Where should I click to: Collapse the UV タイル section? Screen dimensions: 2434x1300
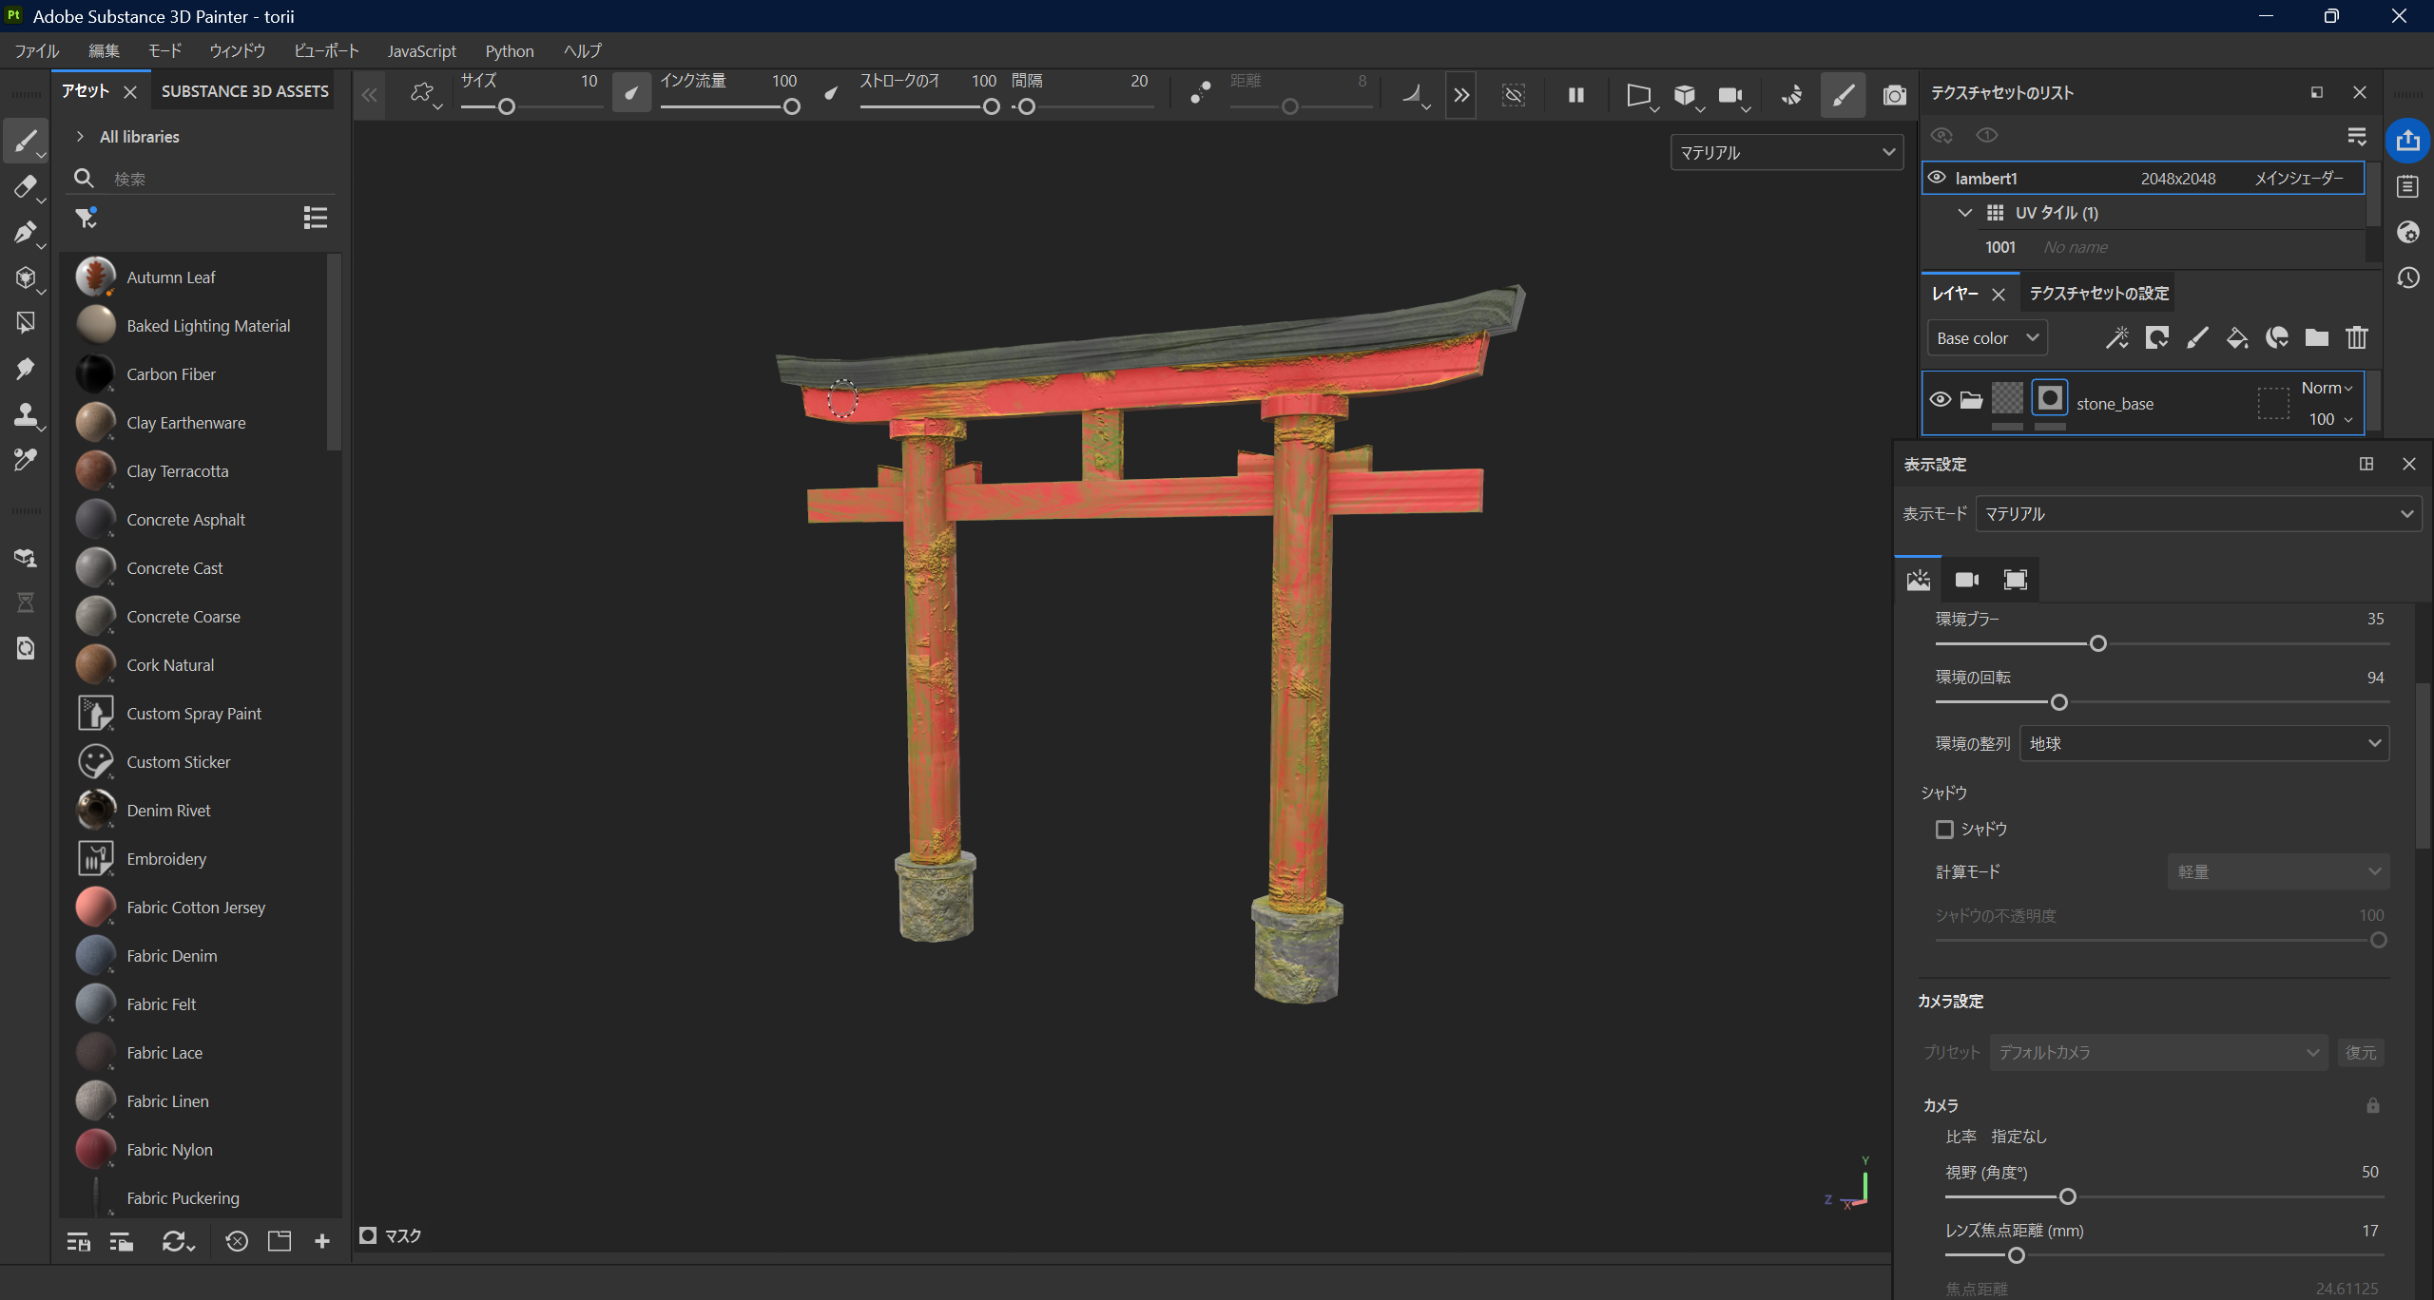pyautogui.click(x=1964, y=212)
